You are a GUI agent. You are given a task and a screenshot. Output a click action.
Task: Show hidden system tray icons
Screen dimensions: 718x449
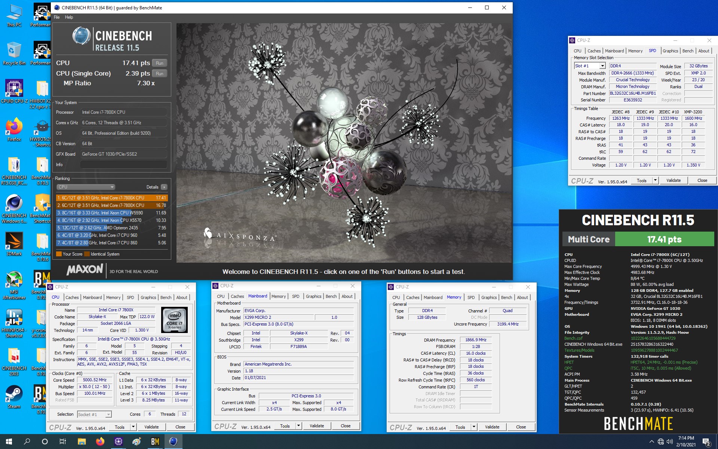651,442
